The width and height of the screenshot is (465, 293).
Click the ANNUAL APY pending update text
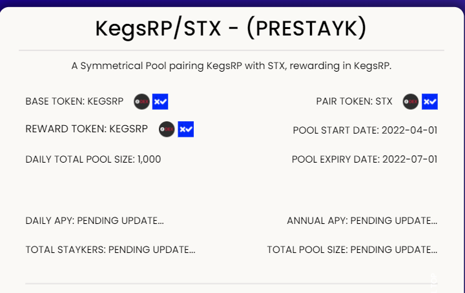(x=362, y=221)
